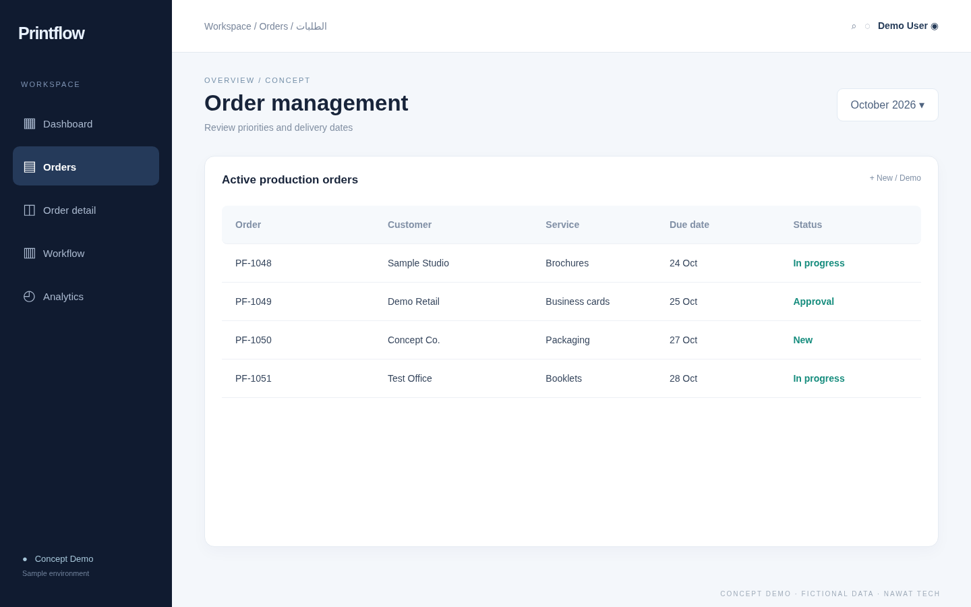Select order PF-1050 cell

(254, 340)
